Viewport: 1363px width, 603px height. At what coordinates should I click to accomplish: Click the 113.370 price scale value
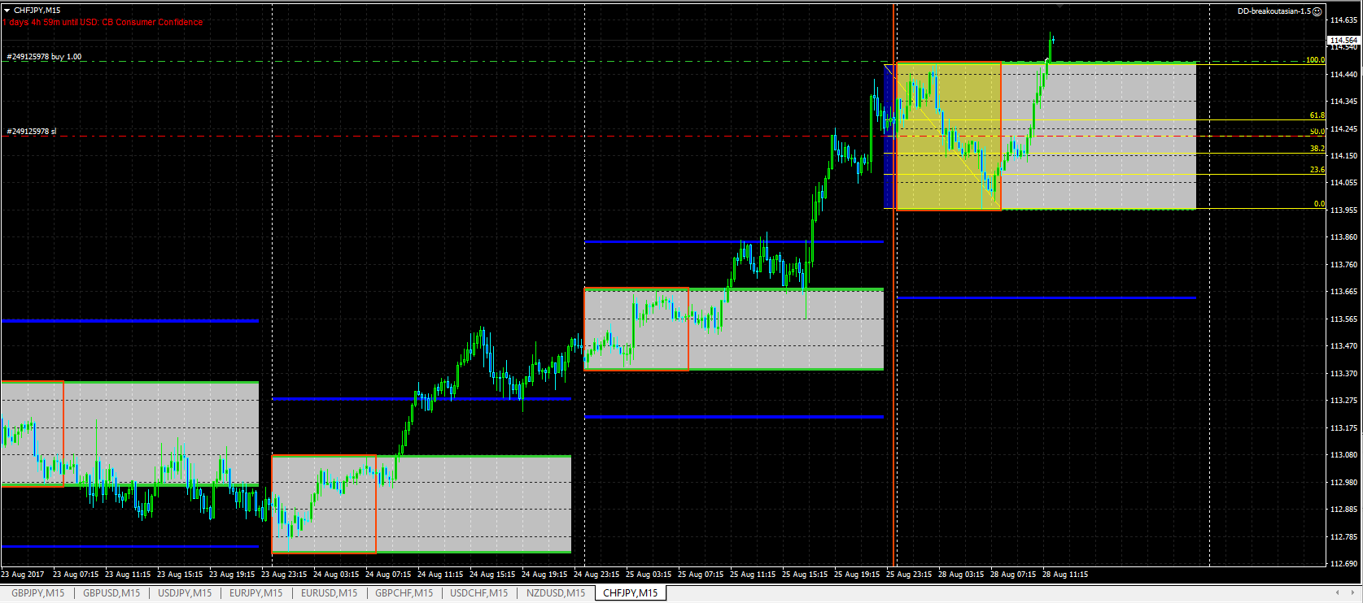[1343, 373]
